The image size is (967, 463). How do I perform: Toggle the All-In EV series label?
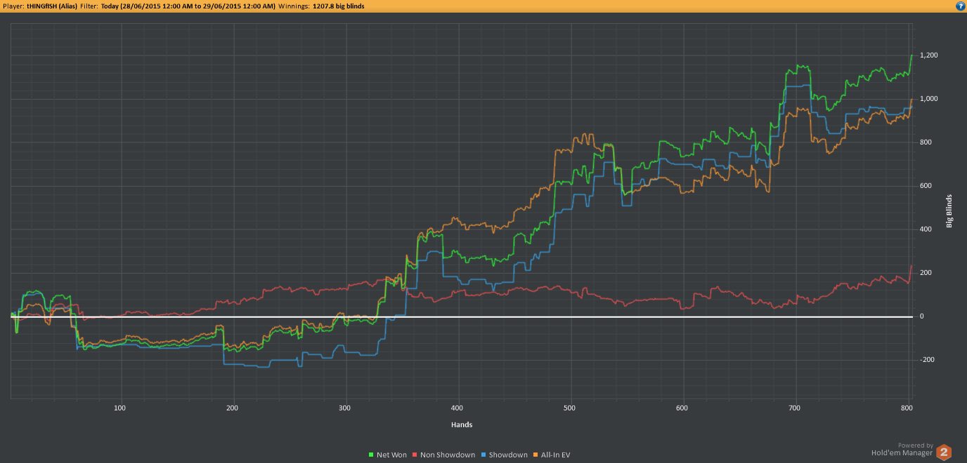click(x=556, y=455)
